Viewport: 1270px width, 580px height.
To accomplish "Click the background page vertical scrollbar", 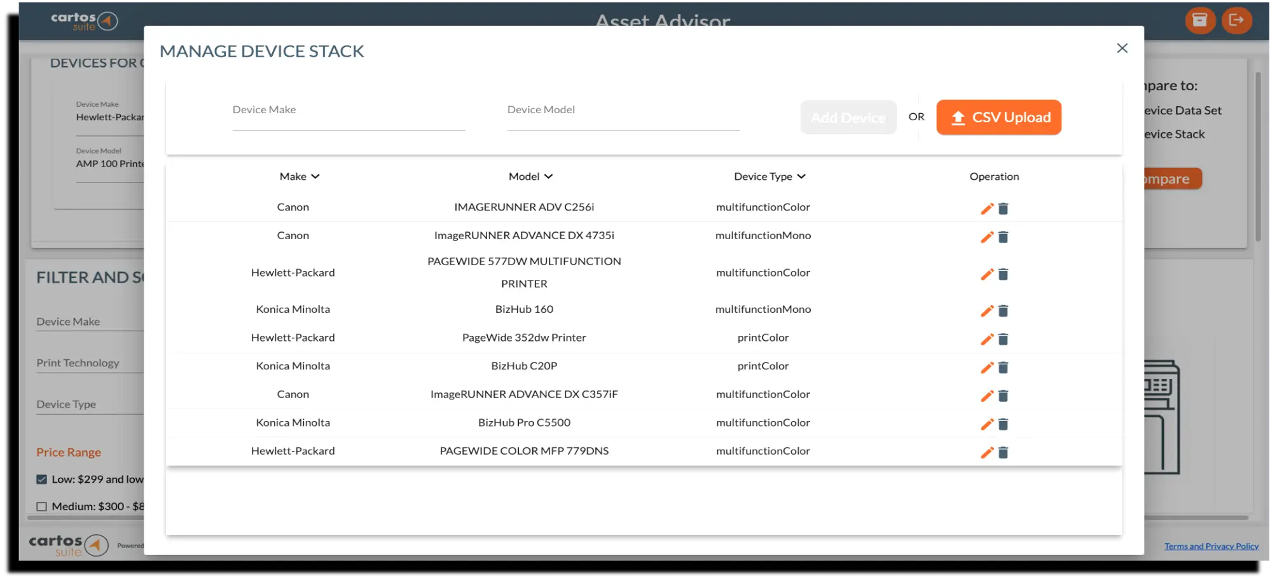I will click(1258, 156).
